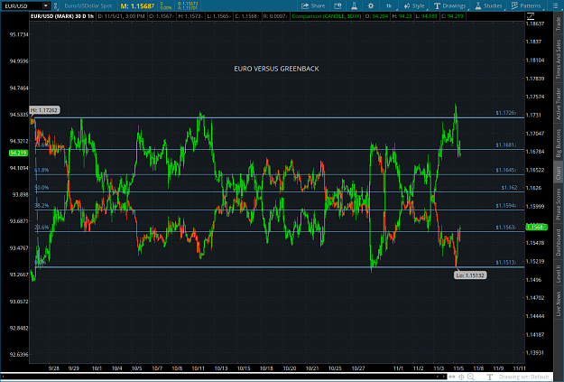Open the flask icon in the top toolbar

(x=354, y=5)
